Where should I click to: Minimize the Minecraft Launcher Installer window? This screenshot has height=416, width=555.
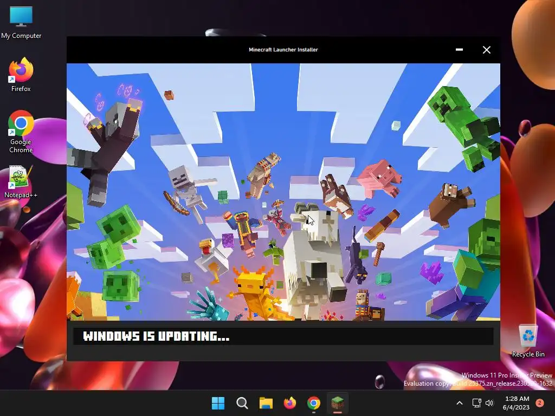point(459,50)
